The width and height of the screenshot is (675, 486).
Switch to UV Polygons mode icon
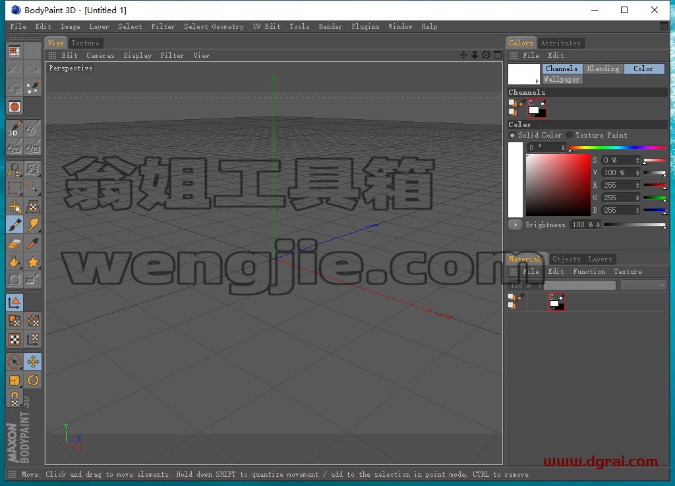point(15,321)
